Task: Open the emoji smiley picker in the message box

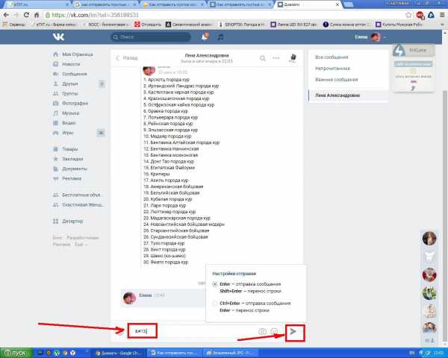Action: (x=274, y=331)
